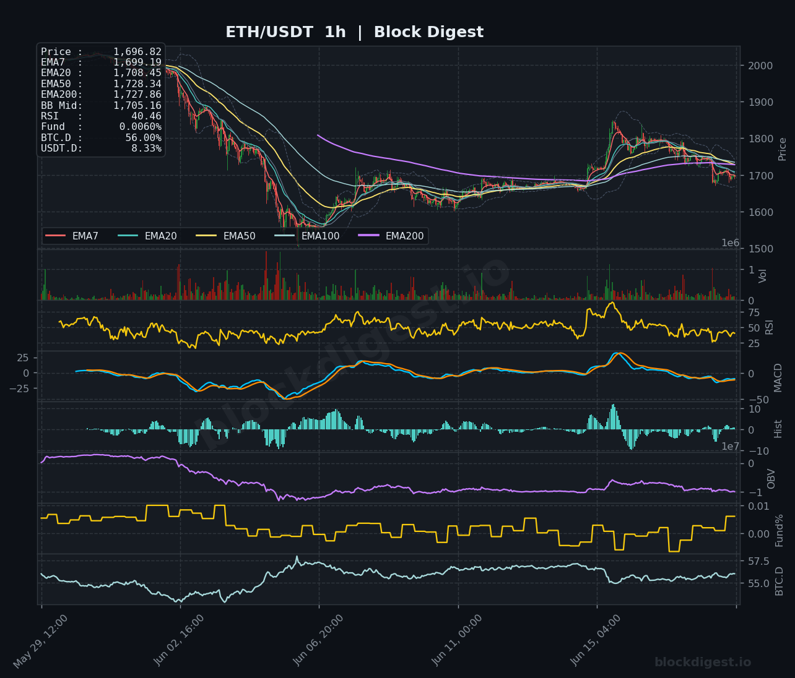Select the EMA7 value 1,699.19
The width and height of the screenshot is (795, 678).
point(137,62)
